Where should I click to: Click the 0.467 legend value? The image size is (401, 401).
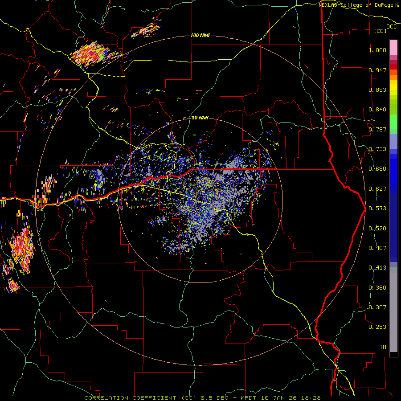tap(377, 248)
